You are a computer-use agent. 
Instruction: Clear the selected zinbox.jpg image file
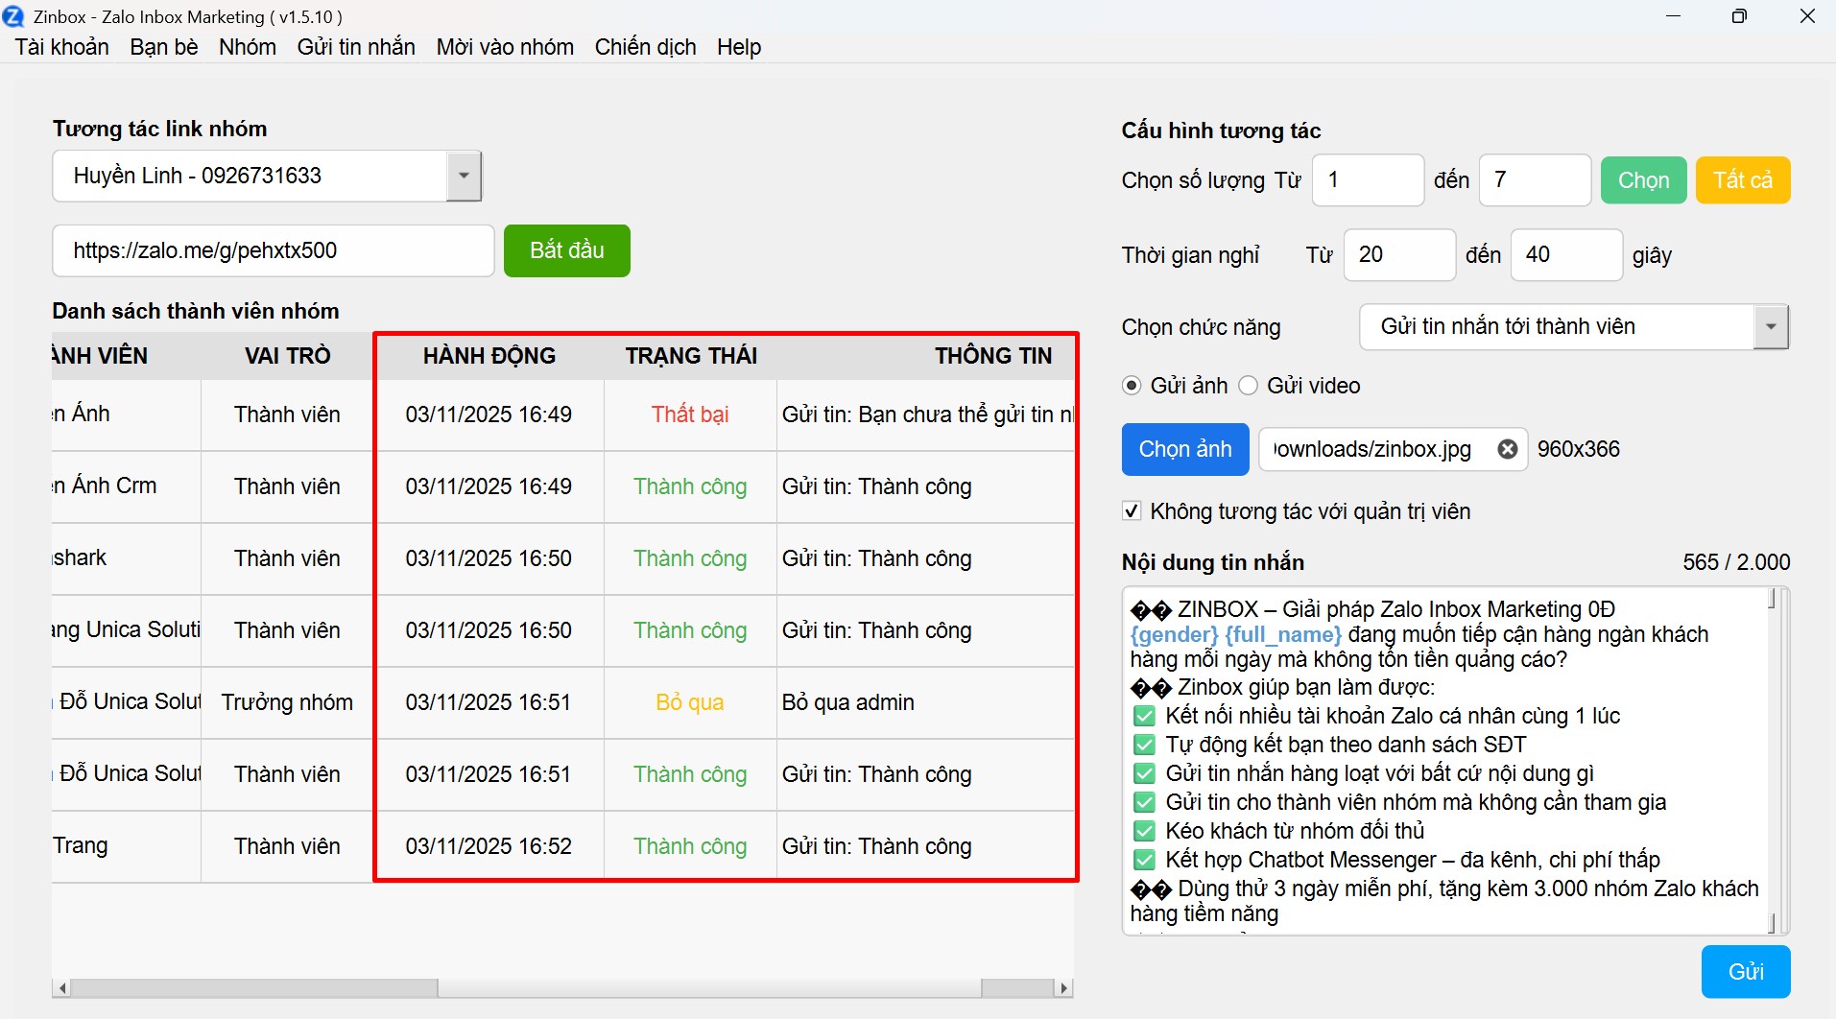[1507, 449]
